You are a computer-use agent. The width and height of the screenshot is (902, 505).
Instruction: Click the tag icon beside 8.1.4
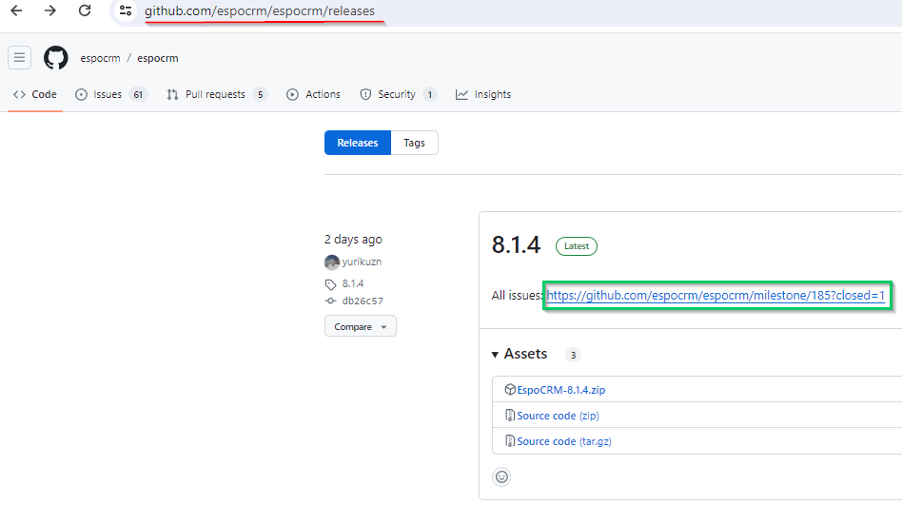click(330, 284)
